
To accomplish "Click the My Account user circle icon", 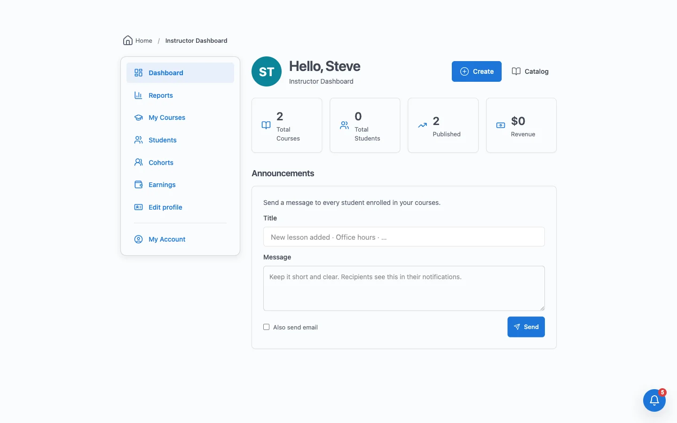I will (138, 239).
